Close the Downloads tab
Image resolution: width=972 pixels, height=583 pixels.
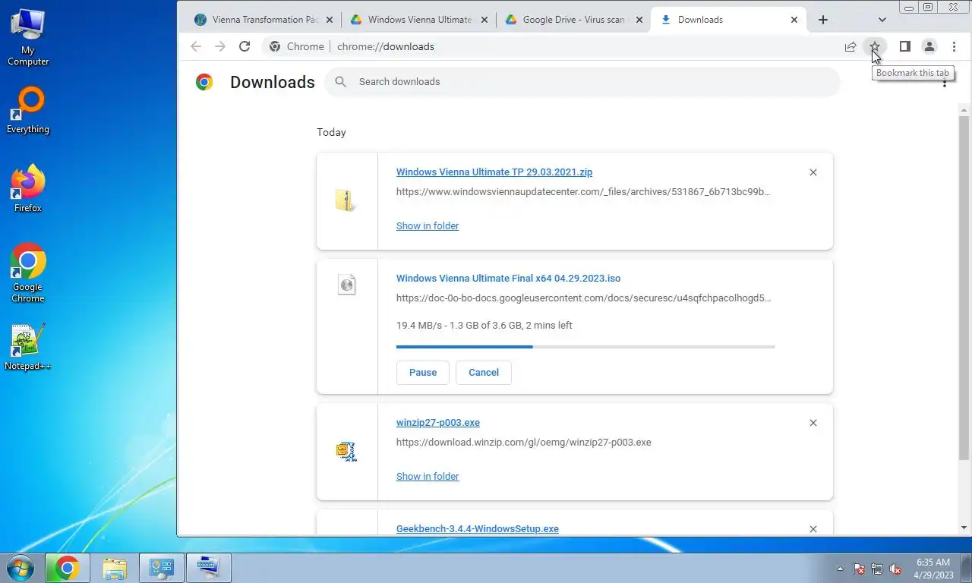(x=794, y=20)
